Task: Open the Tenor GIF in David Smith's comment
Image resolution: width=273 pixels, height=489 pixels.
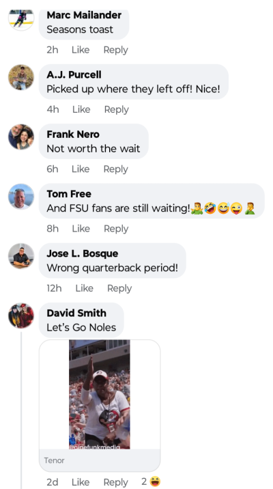Action: coord(100,395)
